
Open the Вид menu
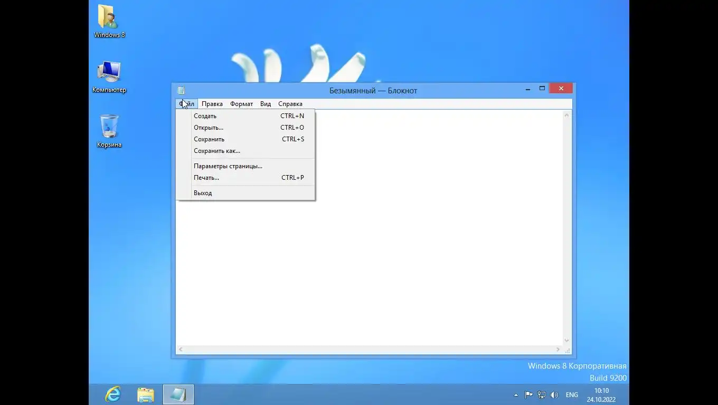[x=266, y=104]
